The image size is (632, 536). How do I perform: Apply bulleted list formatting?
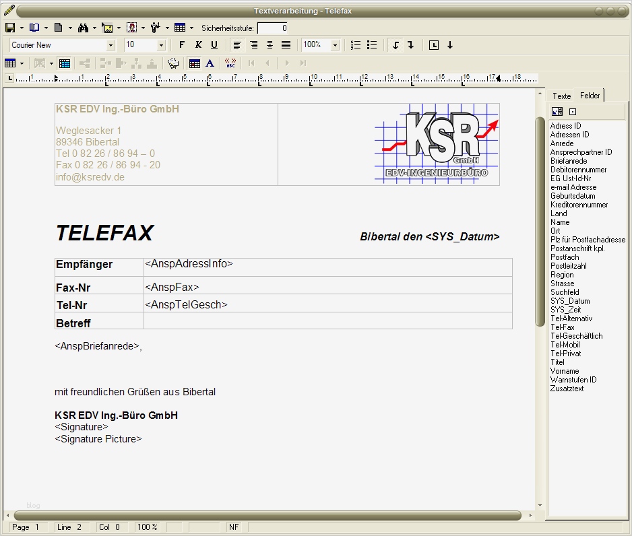(x=372, y=44)
